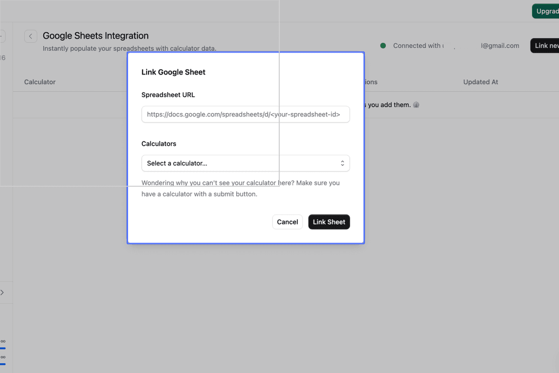Click the Updated At column header
The width and height of the screenshot is (559, 373).
click(x=481, y=82)
